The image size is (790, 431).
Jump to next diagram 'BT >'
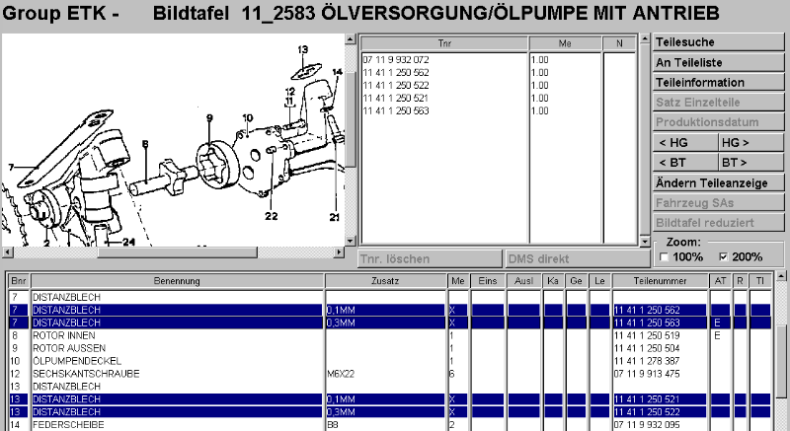pos(750,162)
